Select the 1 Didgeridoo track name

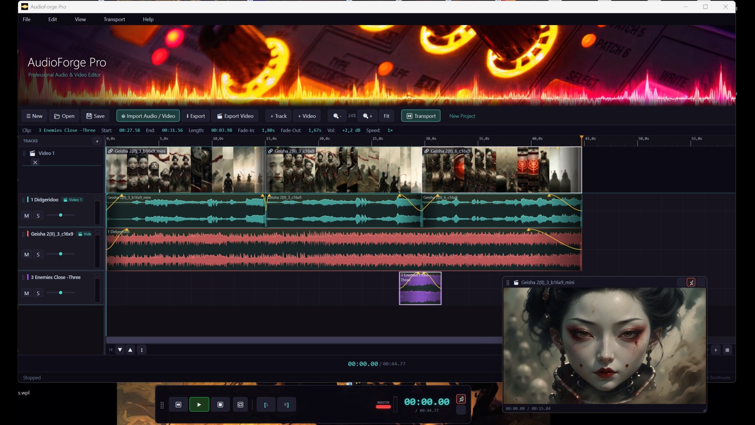(x=44, y=200)
